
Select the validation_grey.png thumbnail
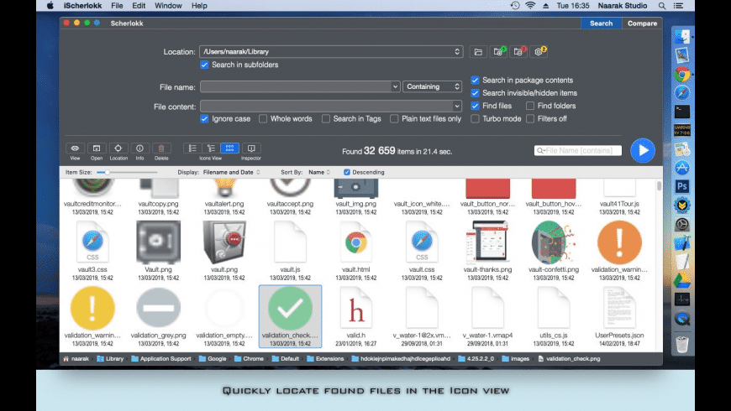[x=159, y=308]
